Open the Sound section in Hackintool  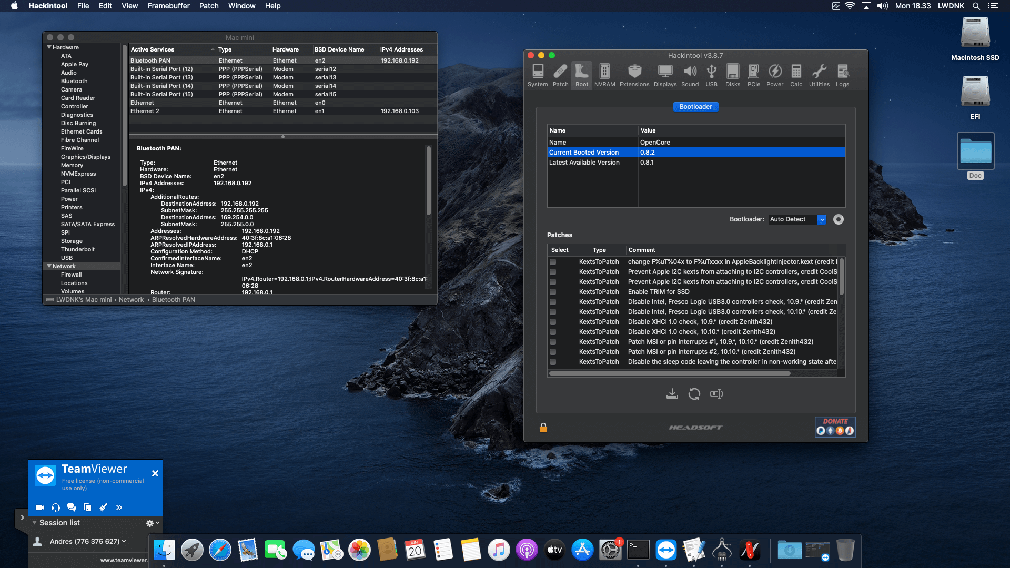(x=690, y=75)
